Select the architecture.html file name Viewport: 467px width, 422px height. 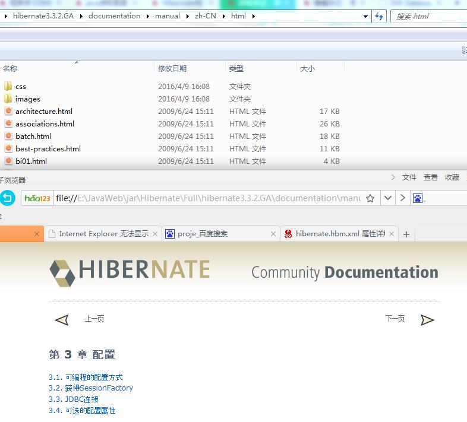point(44,112)
